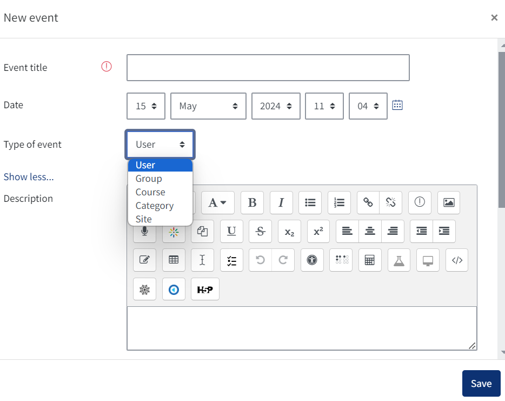Click the Type of event select box
Image resolution: width=505 pixels, height=401 pixels.
tap(160, 144)
